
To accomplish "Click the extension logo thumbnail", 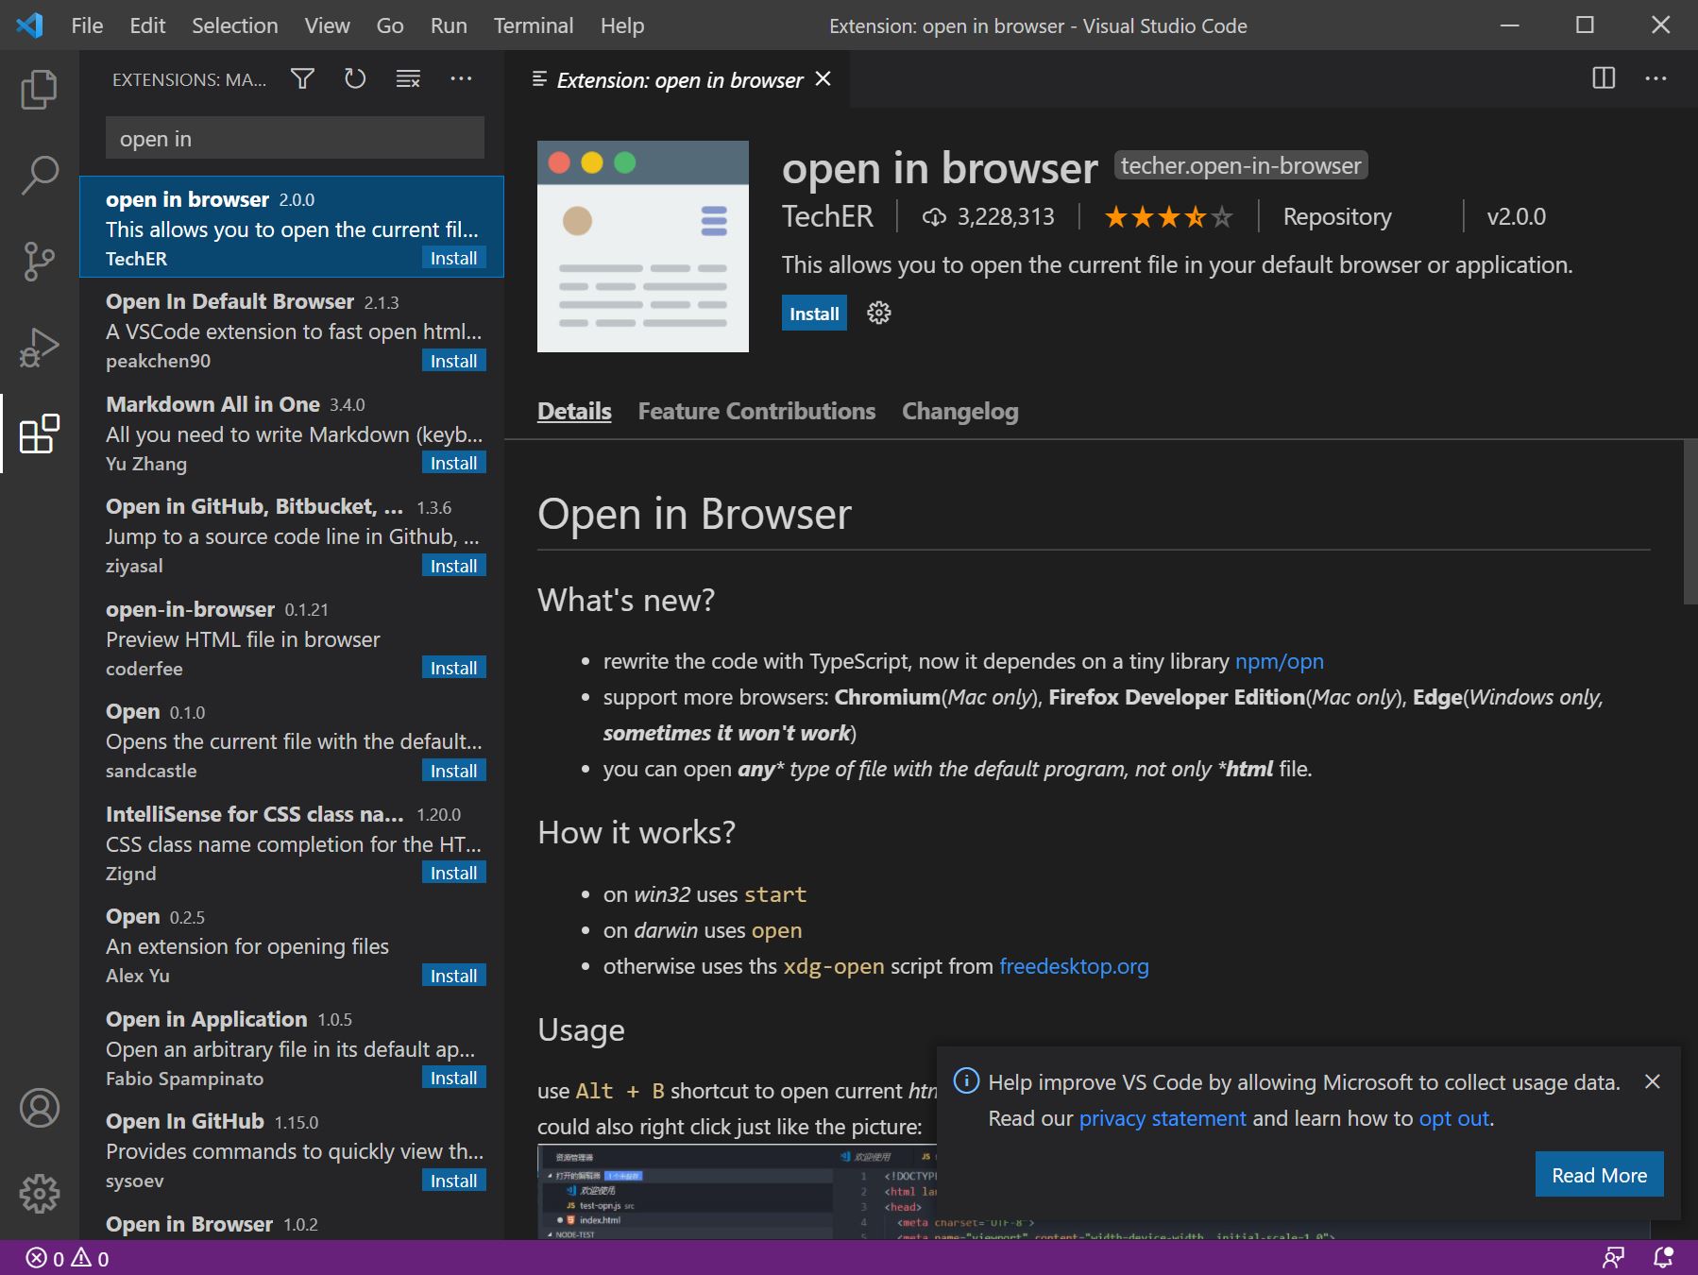I will (x=643, y=246).
